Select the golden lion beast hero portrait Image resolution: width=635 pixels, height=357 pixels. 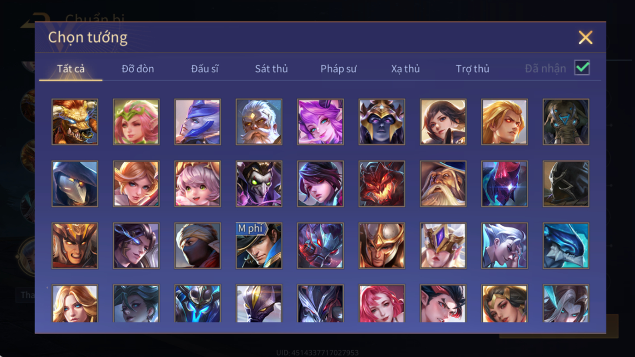(x=75, y=122)
